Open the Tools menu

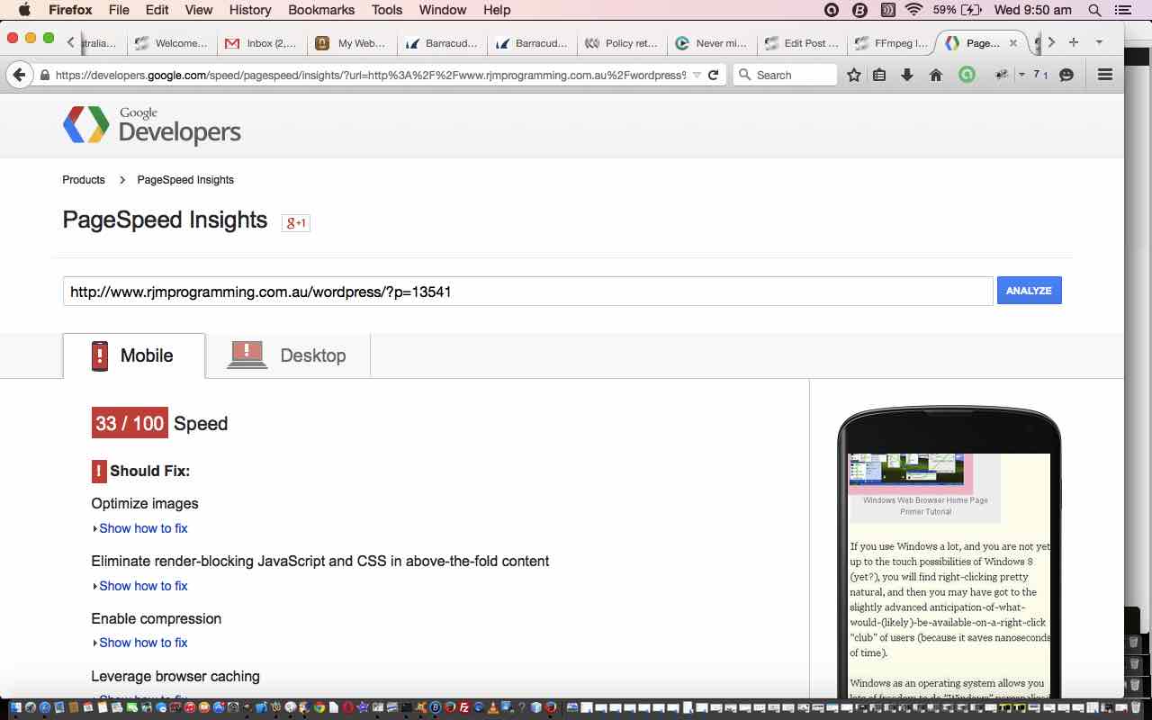point(387,10)
